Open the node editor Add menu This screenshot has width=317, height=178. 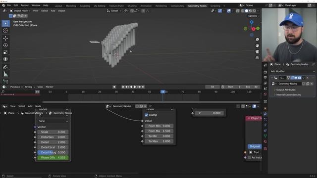30,106
